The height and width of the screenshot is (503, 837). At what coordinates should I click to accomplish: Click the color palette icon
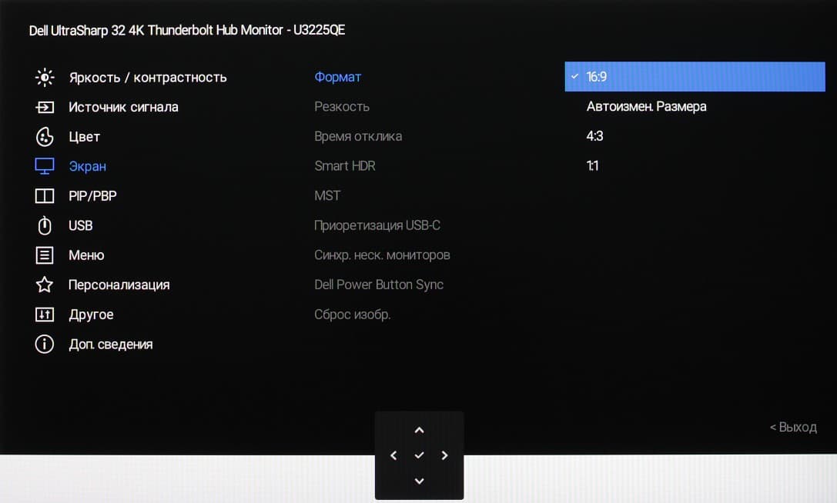coord(45,137)
